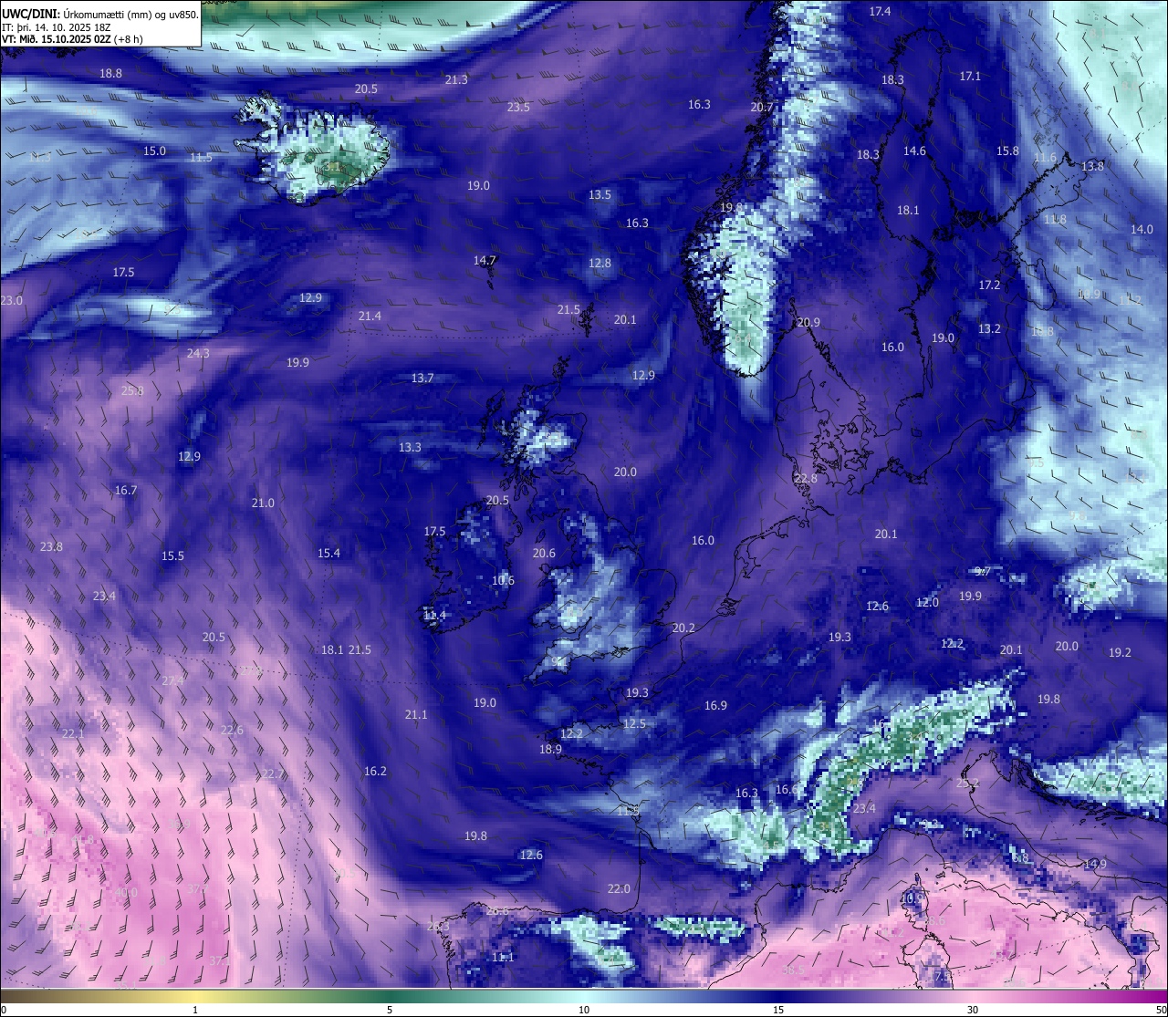Click the 23.5 value label

(518, 107)
